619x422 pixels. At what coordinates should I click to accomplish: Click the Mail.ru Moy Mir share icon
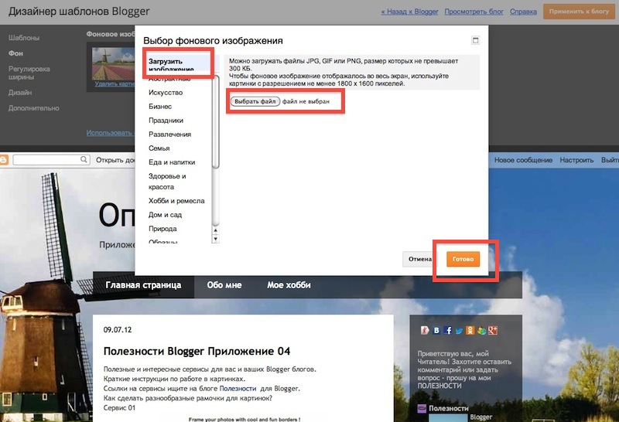(481, 330)
